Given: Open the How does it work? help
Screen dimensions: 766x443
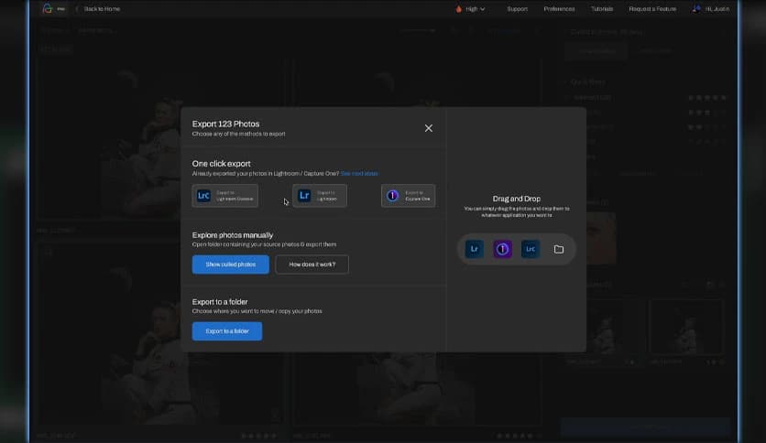Looking at the screenshot, I should (312, 265).
